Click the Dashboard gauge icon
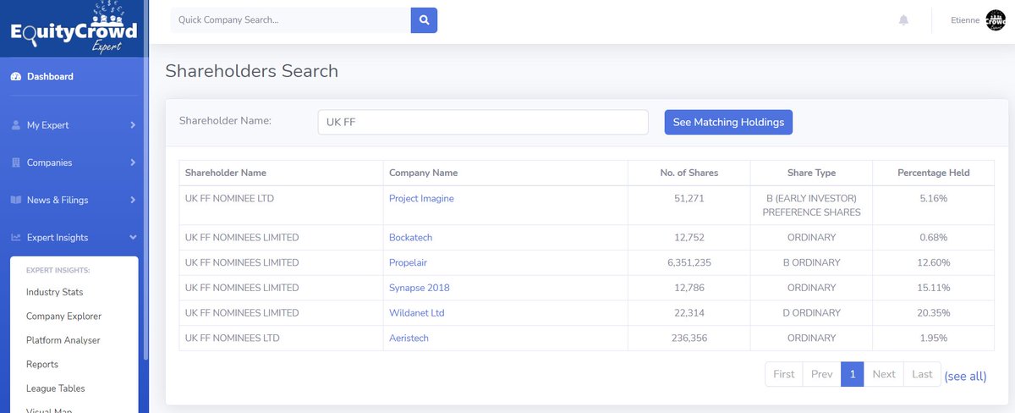Viewport: 1015px width, 413px height. (15, 76)
